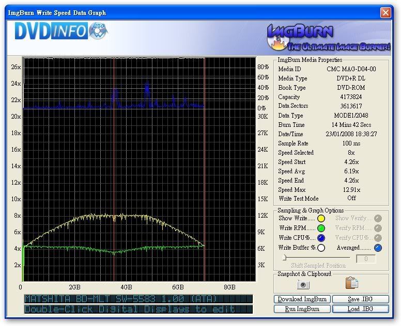The height and width of the screenshot is (326, 401).
Task: Click the Date/Time value 23/01/2008 18:38:27
Action: point(351,134)
